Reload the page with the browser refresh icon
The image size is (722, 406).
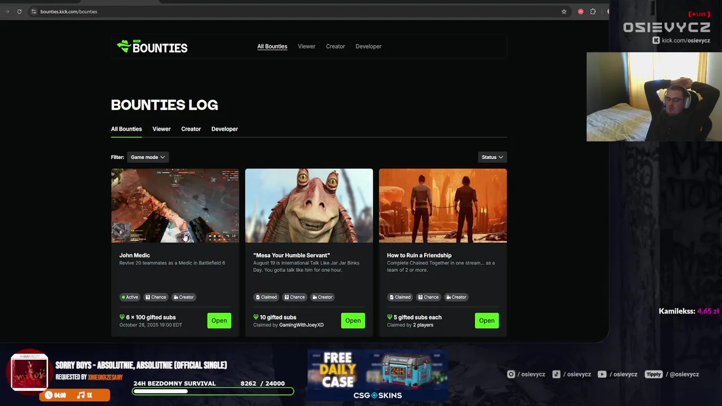[19, 11]
